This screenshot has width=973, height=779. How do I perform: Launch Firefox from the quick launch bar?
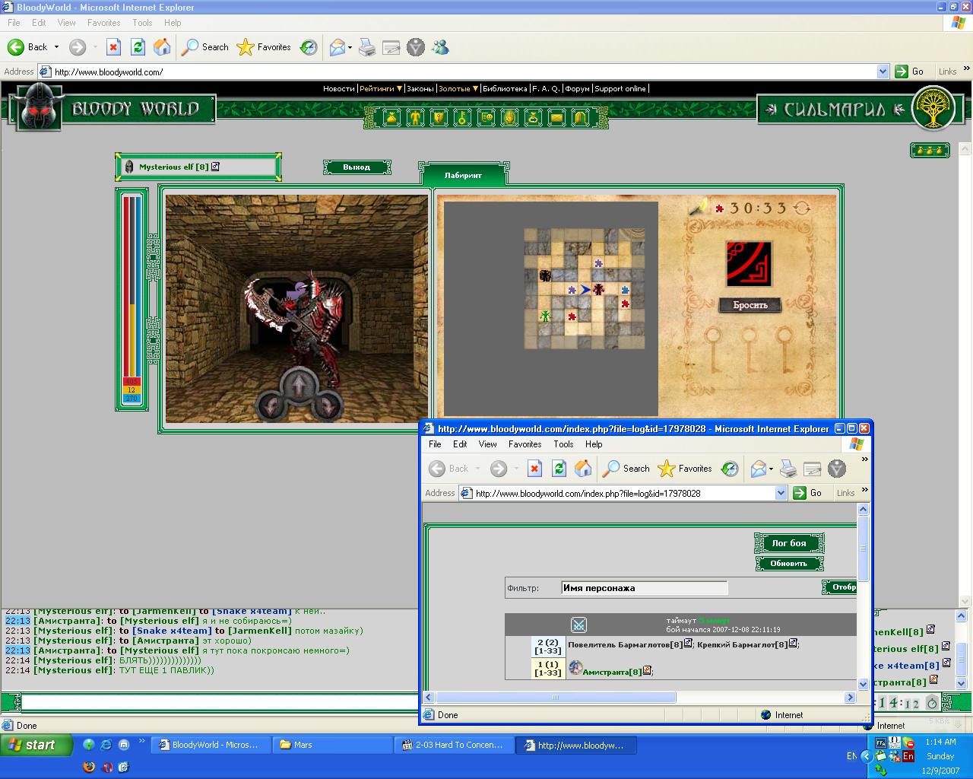(89, 767)
